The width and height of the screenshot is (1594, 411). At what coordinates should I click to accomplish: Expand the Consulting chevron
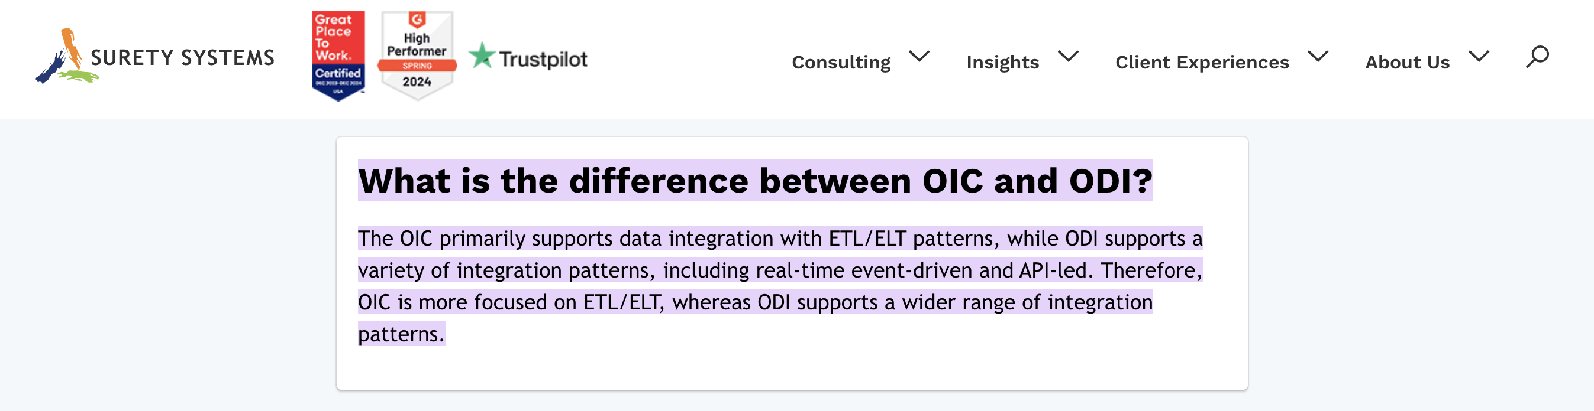919,57
